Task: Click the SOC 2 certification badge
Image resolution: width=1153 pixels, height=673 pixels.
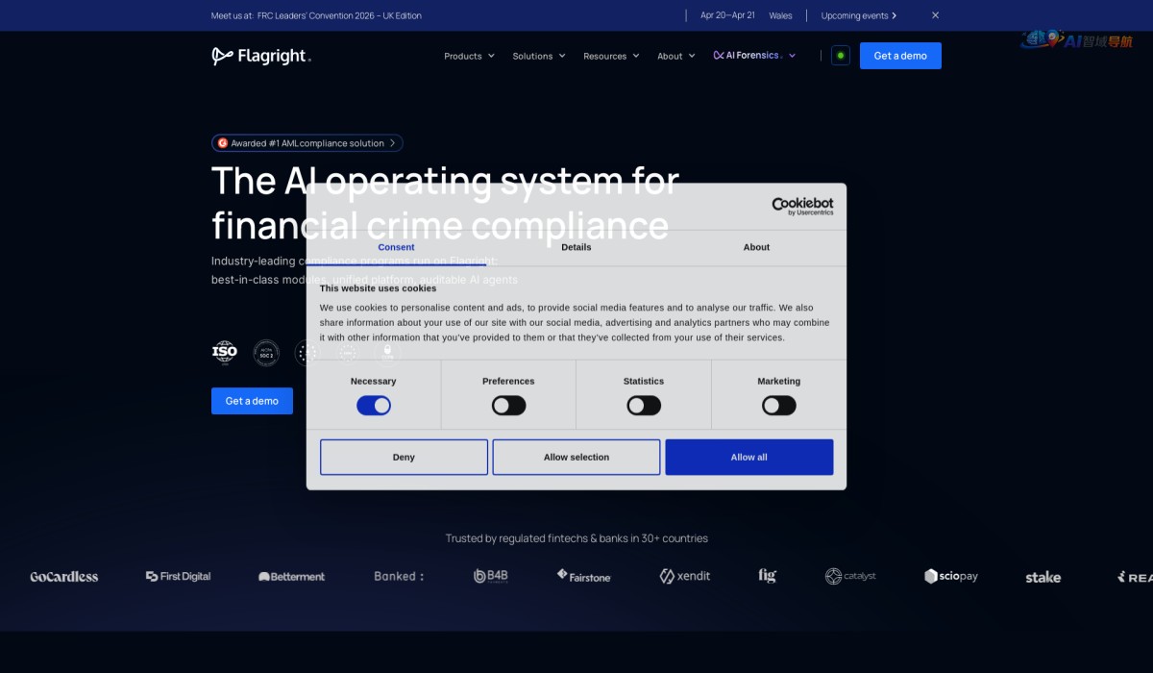Action: pyautogui.click(x=266, y=353)
